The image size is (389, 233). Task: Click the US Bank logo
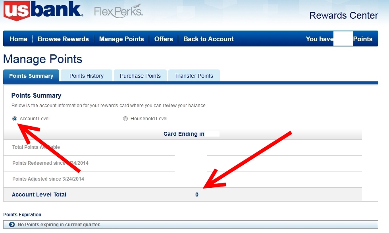click(x=43, y=11)
